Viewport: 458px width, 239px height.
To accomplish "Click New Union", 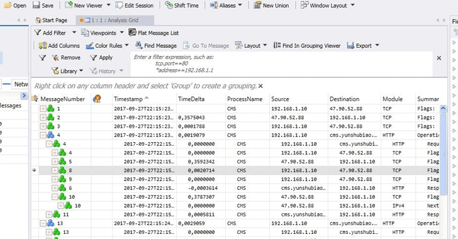I will (x=271, y=5).
